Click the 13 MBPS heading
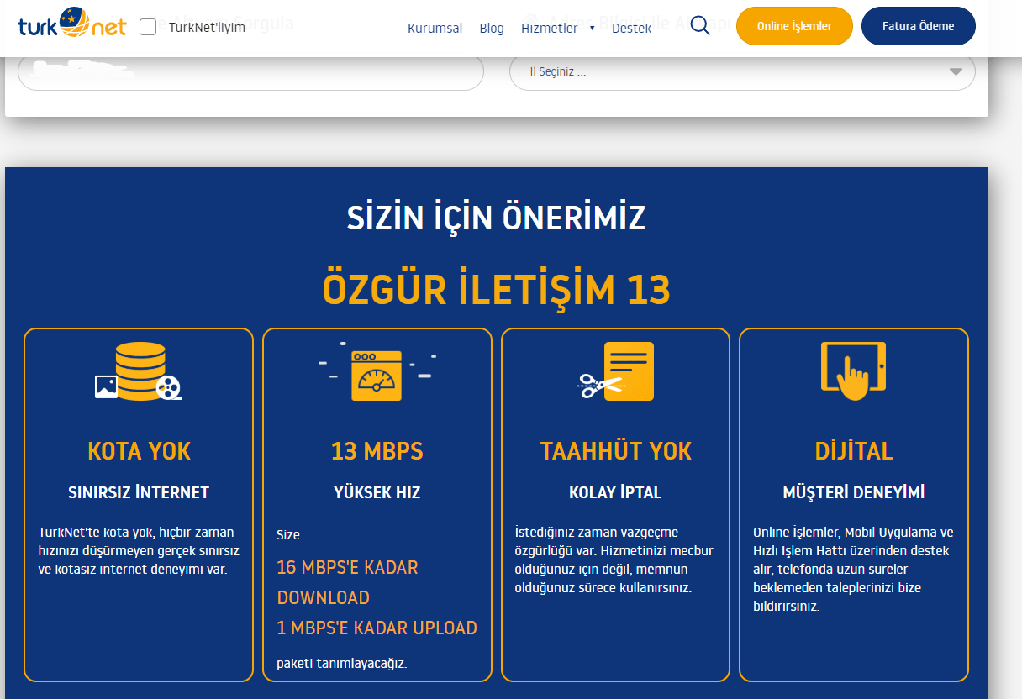Screen dimensions: 1022x699 [377, 451]
